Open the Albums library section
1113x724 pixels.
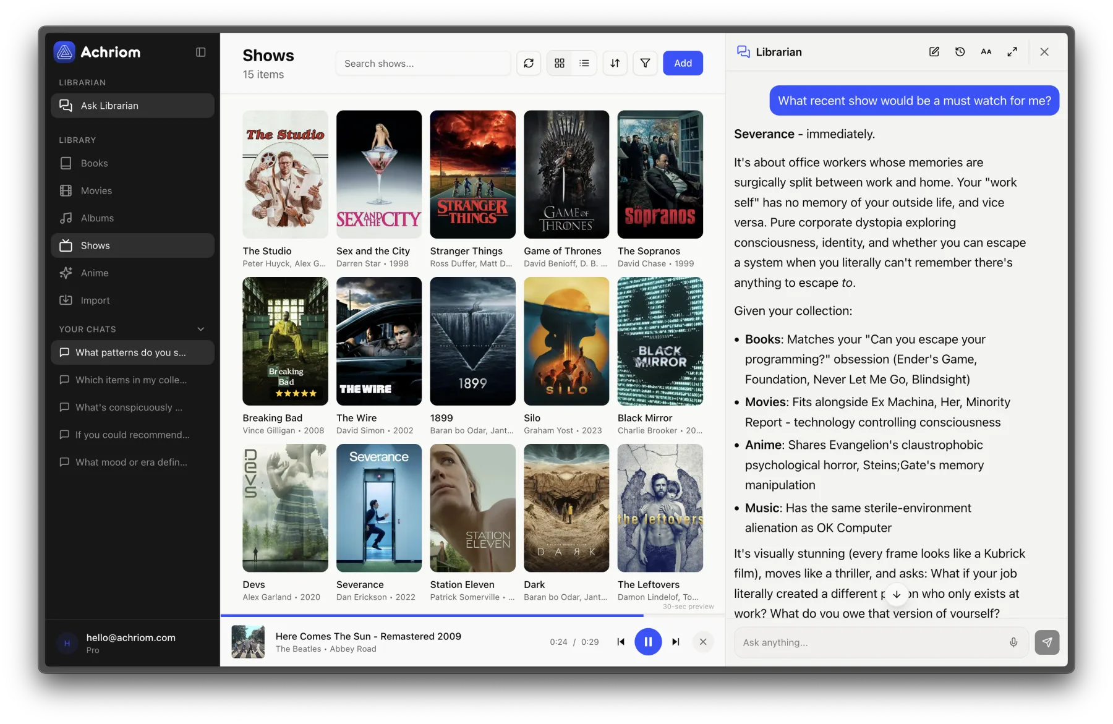tap(132, 218)
